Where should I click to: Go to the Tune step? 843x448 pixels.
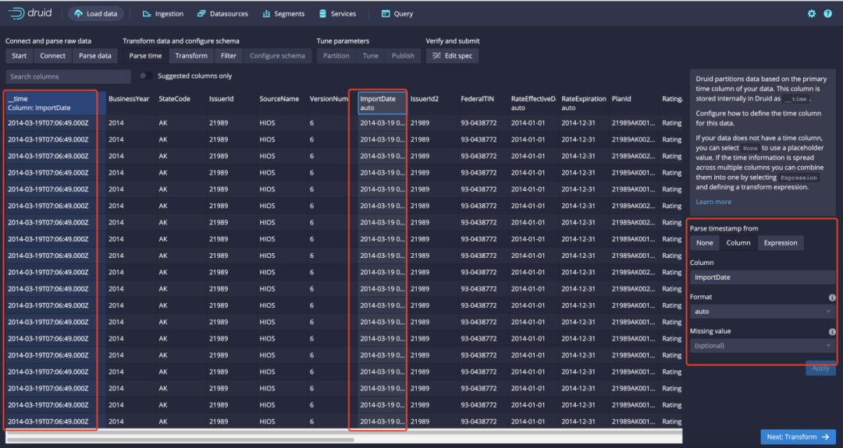(x=371, y=56)
